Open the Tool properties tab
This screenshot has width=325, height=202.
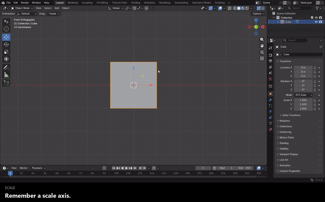click(x=270, y=48)
